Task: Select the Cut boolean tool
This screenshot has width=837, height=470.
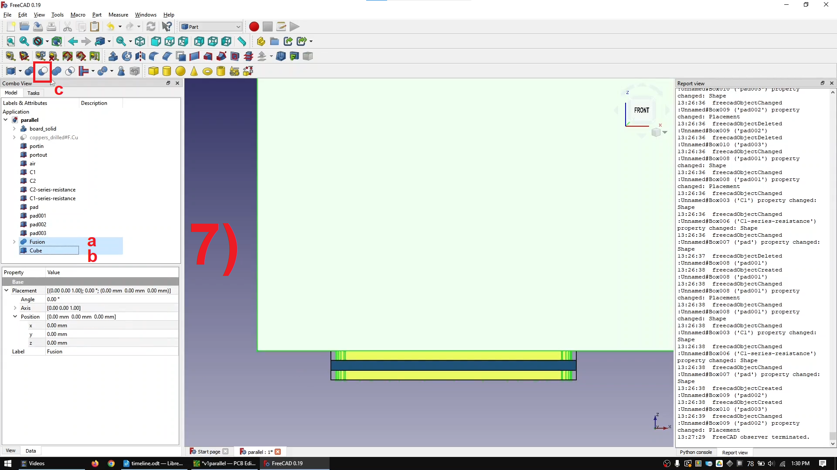Action: coord(42,71)
